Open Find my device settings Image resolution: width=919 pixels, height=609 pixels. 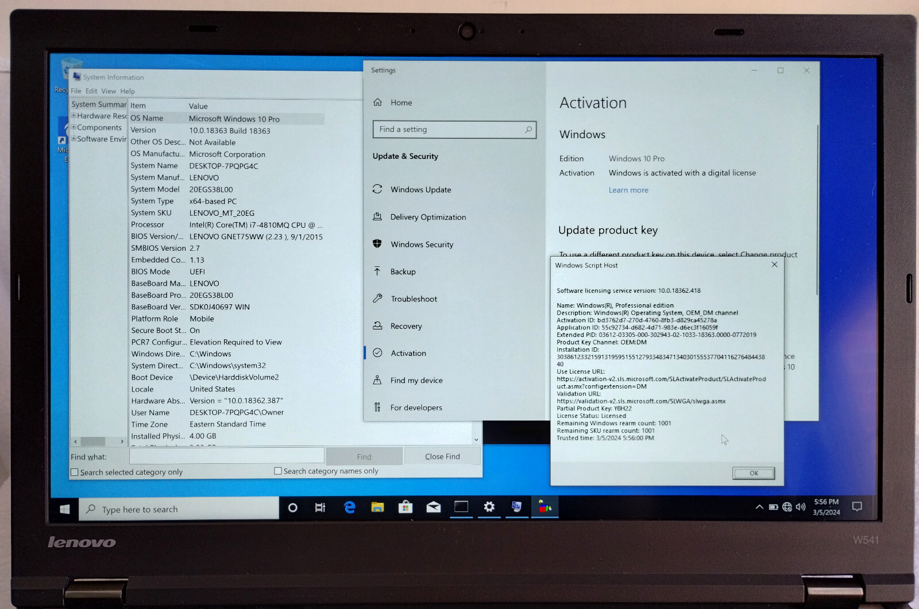pos(416,381)
